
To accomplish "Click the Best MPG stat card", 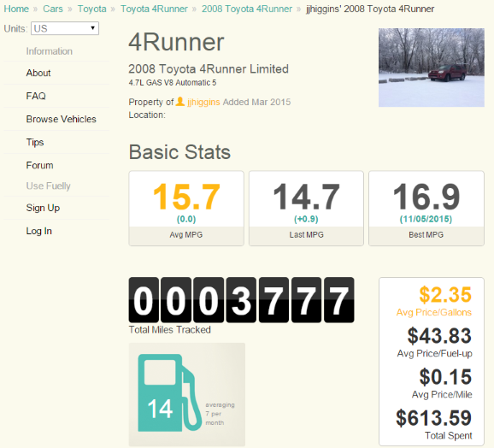I will [x=426, y=209].
